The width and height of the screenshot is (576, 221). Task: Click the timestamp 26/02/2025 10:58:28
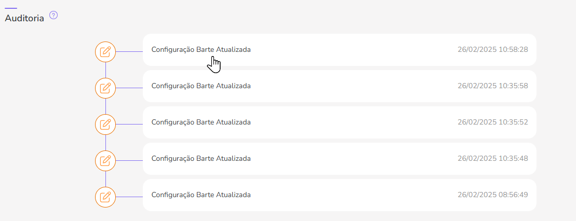click(x=492, y=50)
